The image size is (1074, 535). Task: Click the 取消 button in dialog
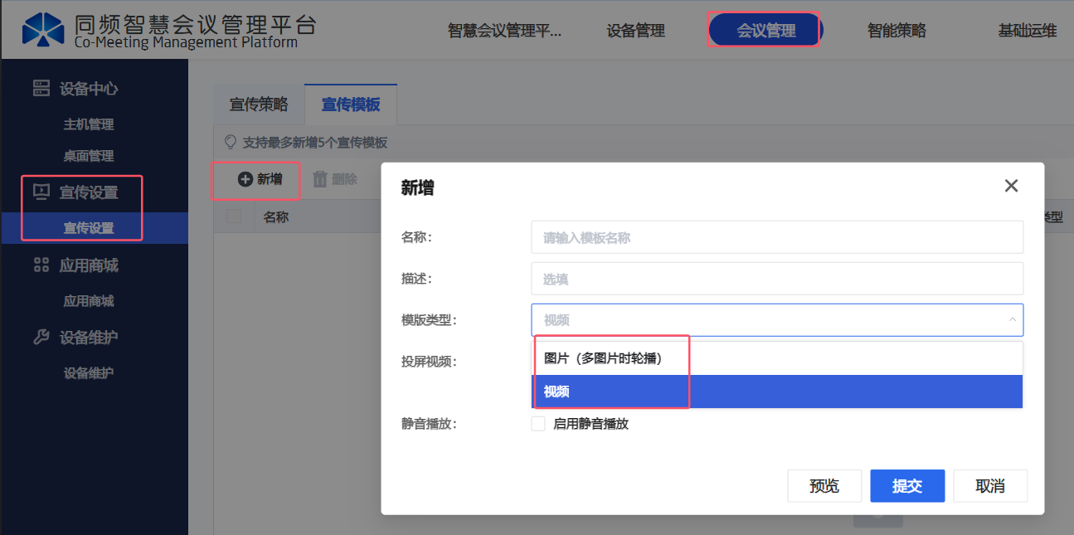(990, 486)
